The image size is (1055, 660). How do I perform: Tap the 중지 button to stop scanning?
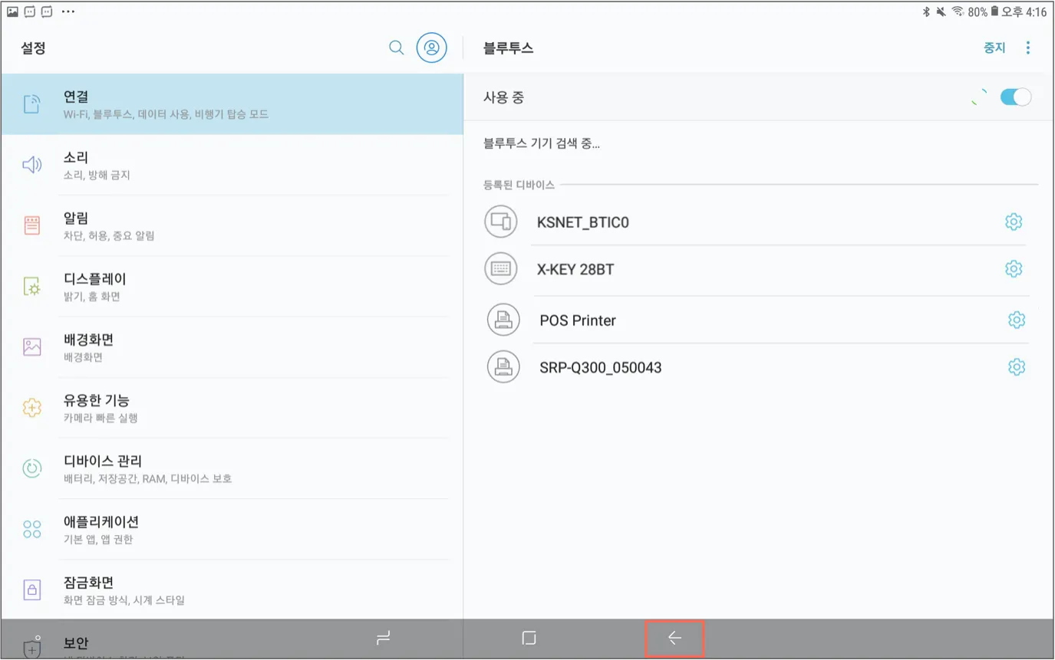point(994,48)
